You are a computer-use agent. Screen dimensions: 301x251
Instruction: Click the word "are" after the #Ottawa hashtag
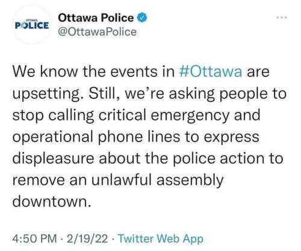point(258,73)
